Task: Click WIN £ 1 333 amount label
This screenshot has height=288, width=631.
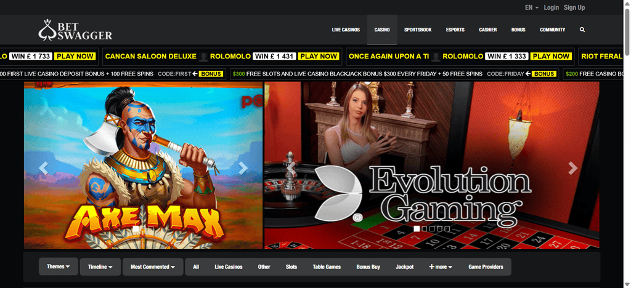Action: [507, 56]
